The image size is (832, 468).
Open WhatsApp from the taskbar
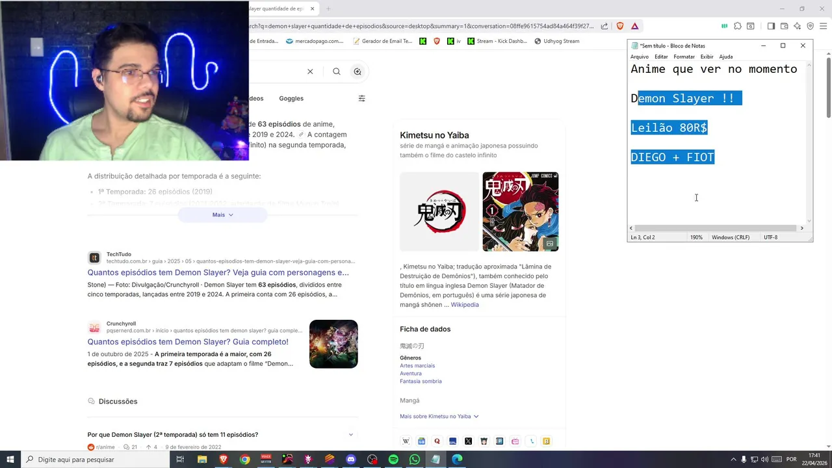[x=415, y=460]
